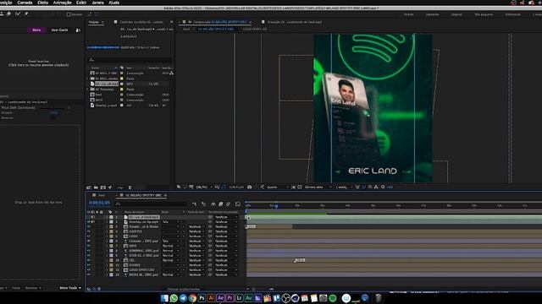Open the Trash in the Dock
542x304 pixels.
click(379, 298)
